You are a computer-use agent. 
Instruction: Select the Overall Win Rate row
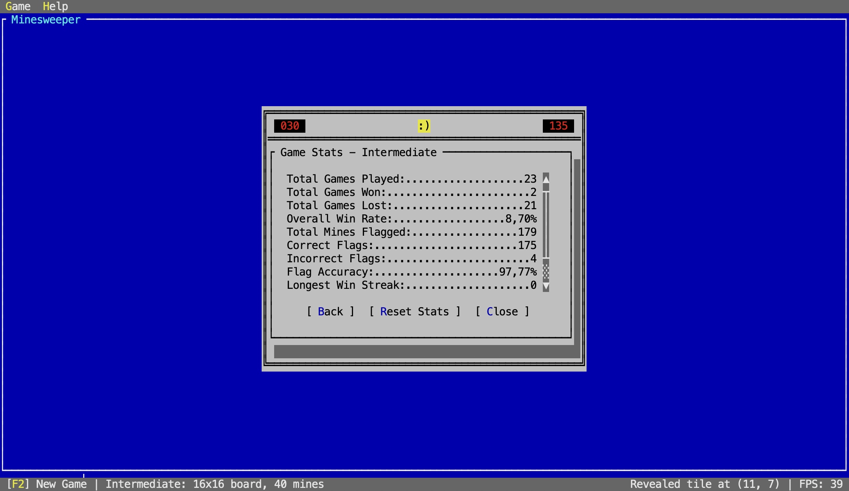coord(411,219)
